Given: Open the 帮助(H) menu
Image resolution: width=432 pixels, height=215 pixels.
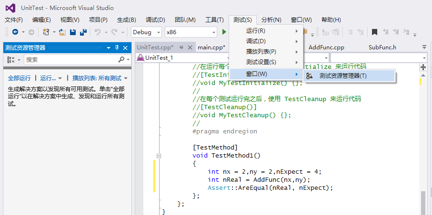Looking at the screenshot, I should 331,20.
